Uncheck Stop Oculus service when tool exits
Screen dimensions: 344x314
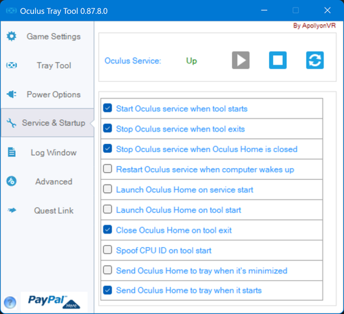(x=107, y=128)
